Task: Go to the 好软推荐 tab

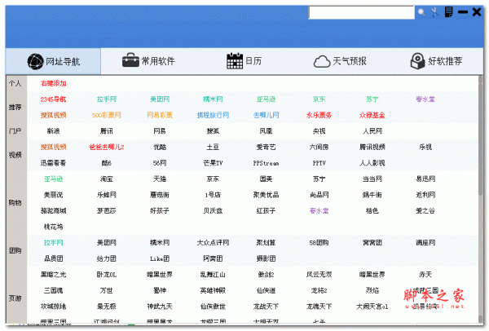Action: [x=436, y=61]
